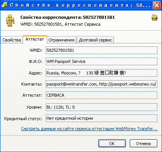
Task: Click the Уровни field showing BL: 1126
Action: point(101,107)
